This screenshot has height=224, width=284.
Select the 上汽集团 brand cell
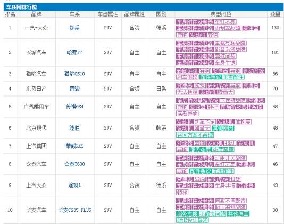(x=36, y=146)
